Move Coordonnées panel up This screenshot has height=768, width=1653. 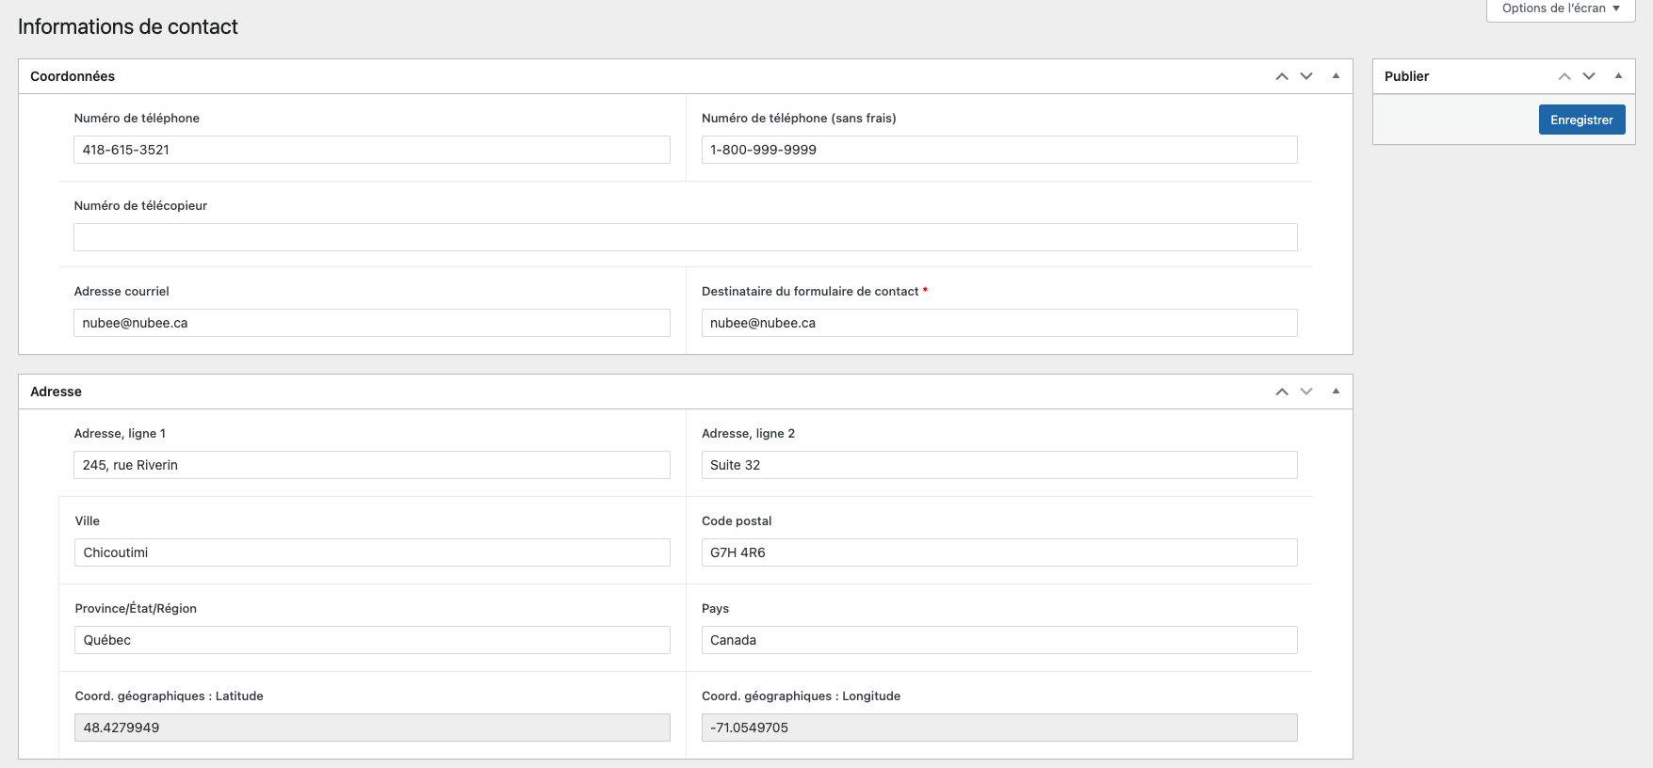tap(1281, 76)
